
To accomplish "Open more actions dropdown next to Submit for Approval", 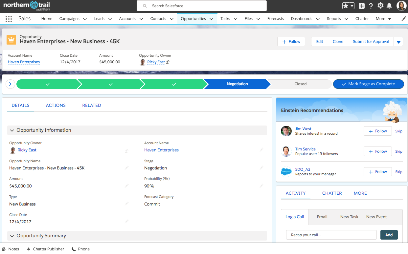I will click(x=398, y=42).
